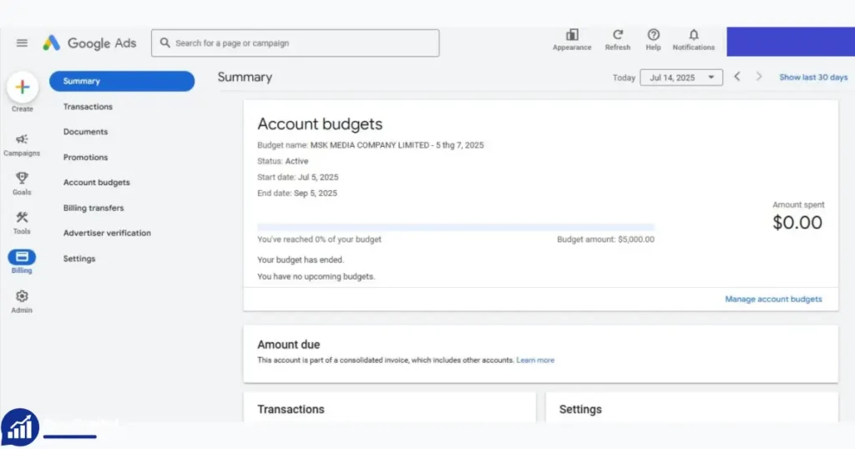
Task: Open the Appearance options
Action: (571, 40)
